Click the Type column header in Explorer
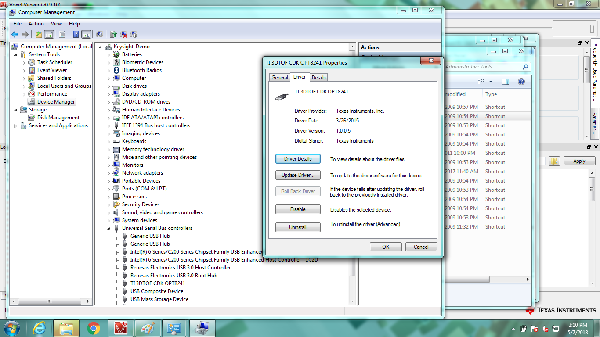The width and height of the screenshot is (600, 337). (491, 94)
